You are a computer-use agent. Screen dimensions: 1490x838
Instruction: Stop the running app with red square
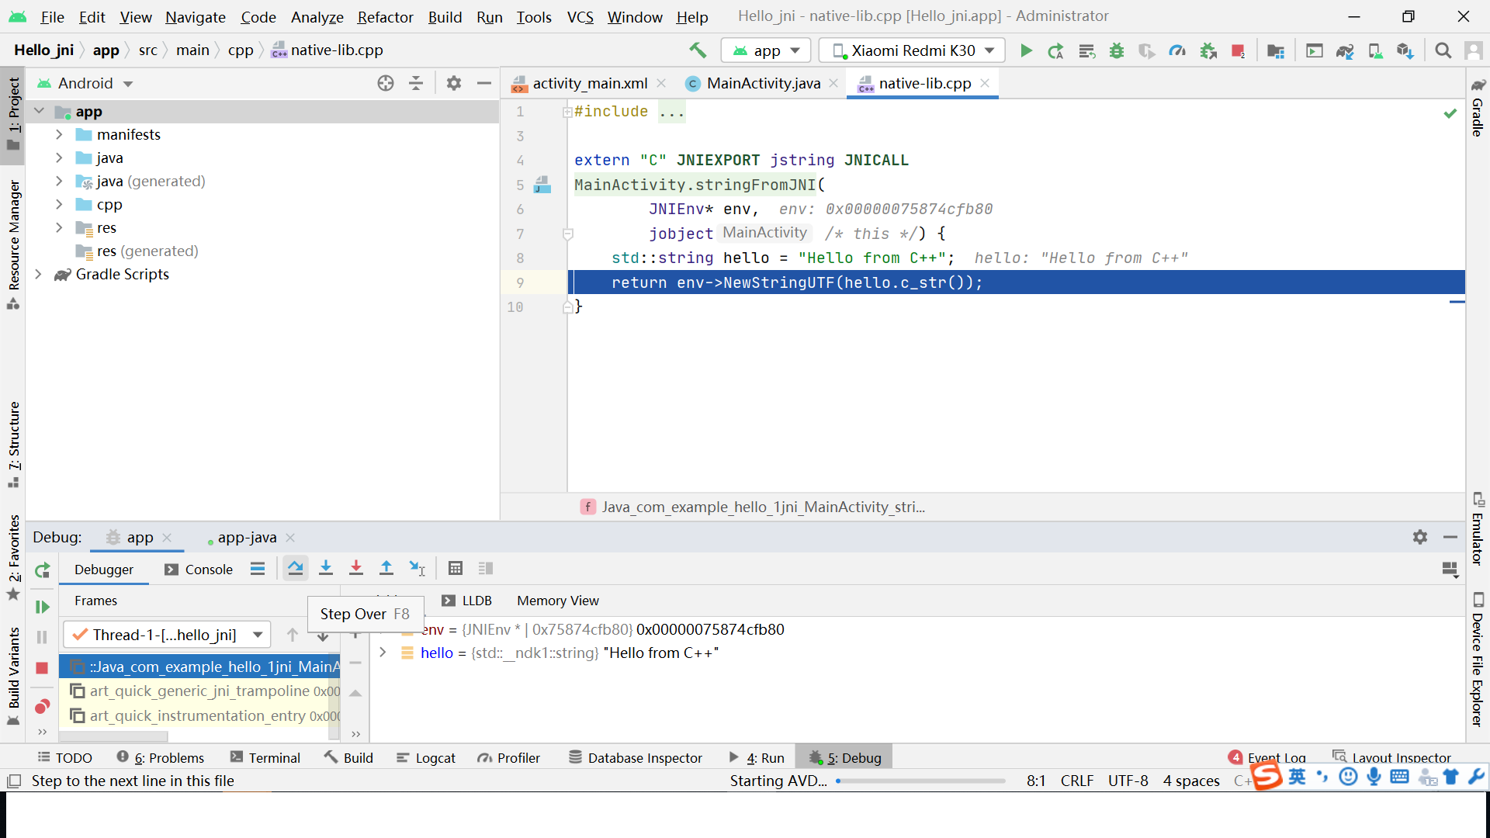coord(1239,50)
